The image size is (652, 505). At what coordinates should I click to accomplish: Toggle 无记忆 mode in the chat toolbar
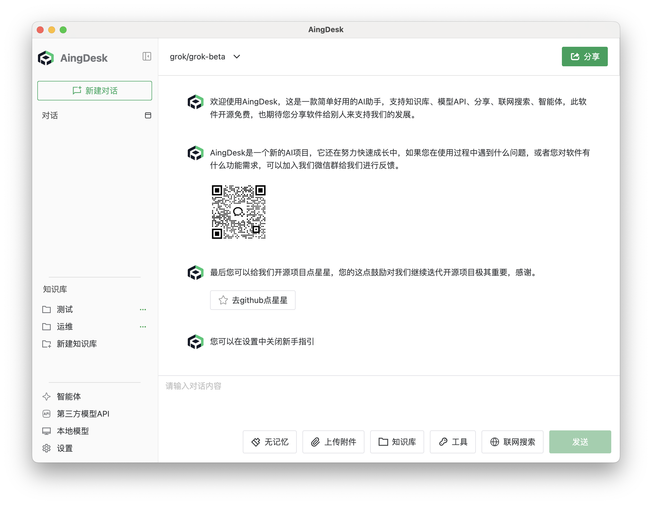click(269, 442)
